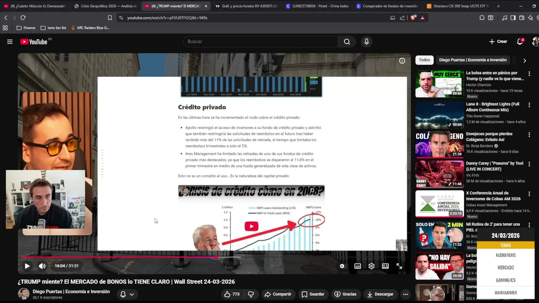Select the Todos filter chip
Viewport: 539px width, 303px height.
coord(424,60)
